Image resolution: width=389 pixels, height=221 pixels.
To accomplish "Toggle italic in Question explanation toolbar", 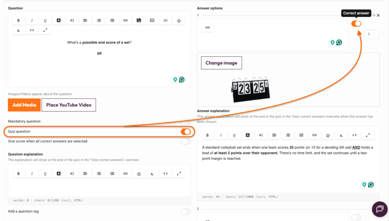I will click(x=32, y=174).
